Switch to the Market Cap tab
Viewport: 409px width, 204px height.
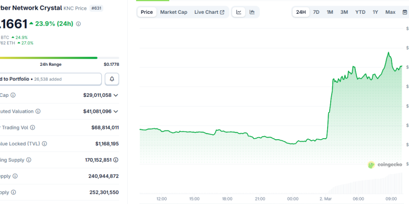[173, 12]
